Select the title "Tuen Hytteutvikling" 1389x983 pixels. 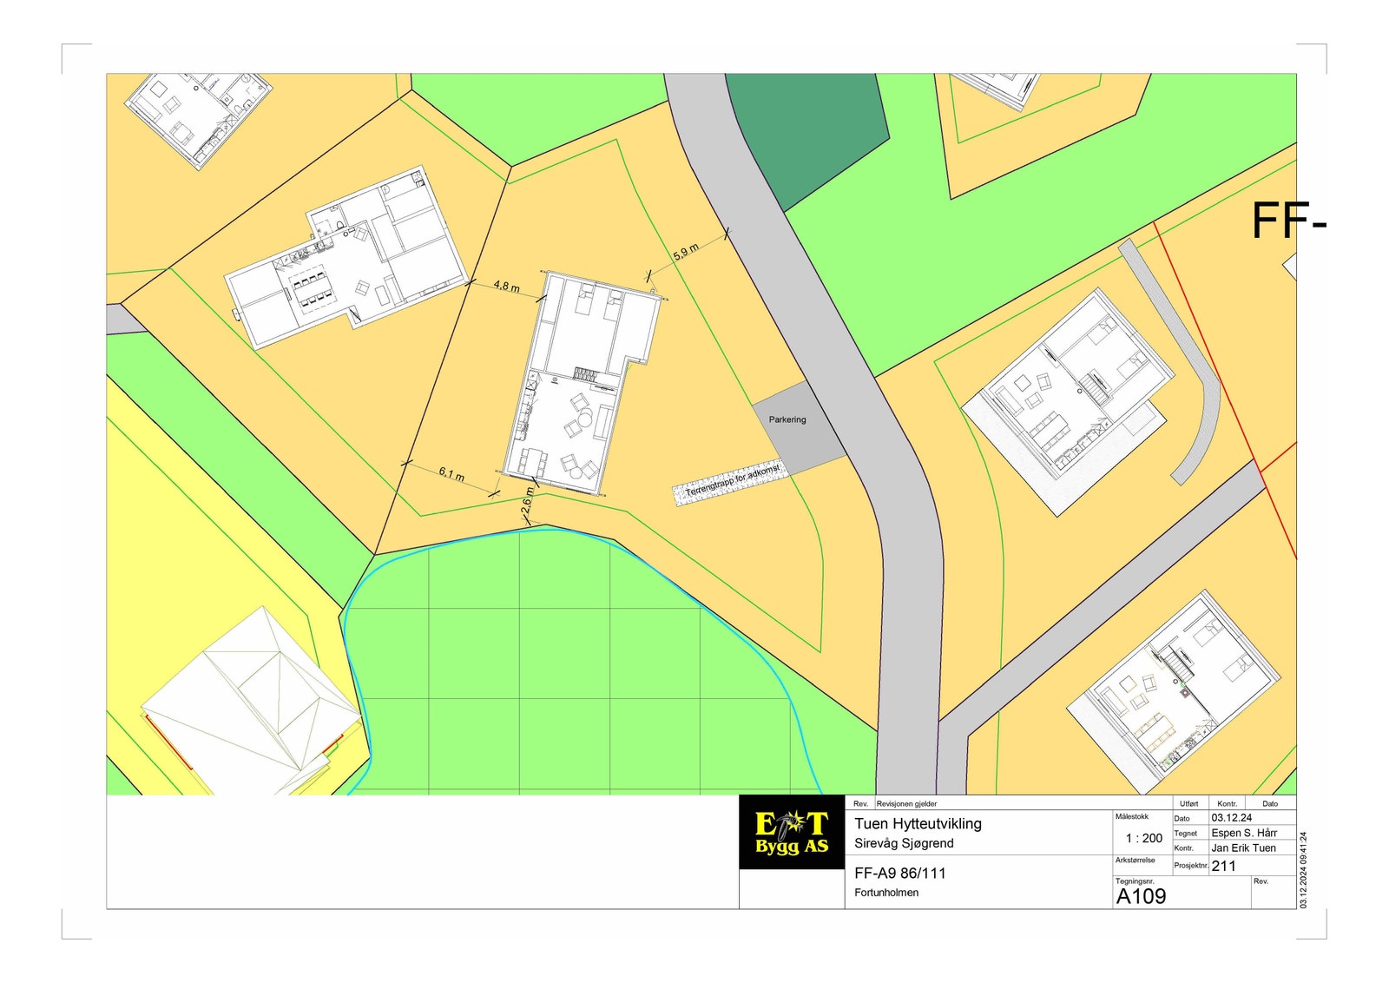pyautogui.click(x=918, y=823)
